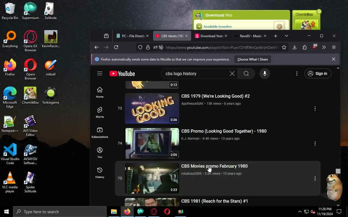This screenshot has height=217, width=348.
Task: Click the tracking protection shield icon
Action: tap(140, 47)
